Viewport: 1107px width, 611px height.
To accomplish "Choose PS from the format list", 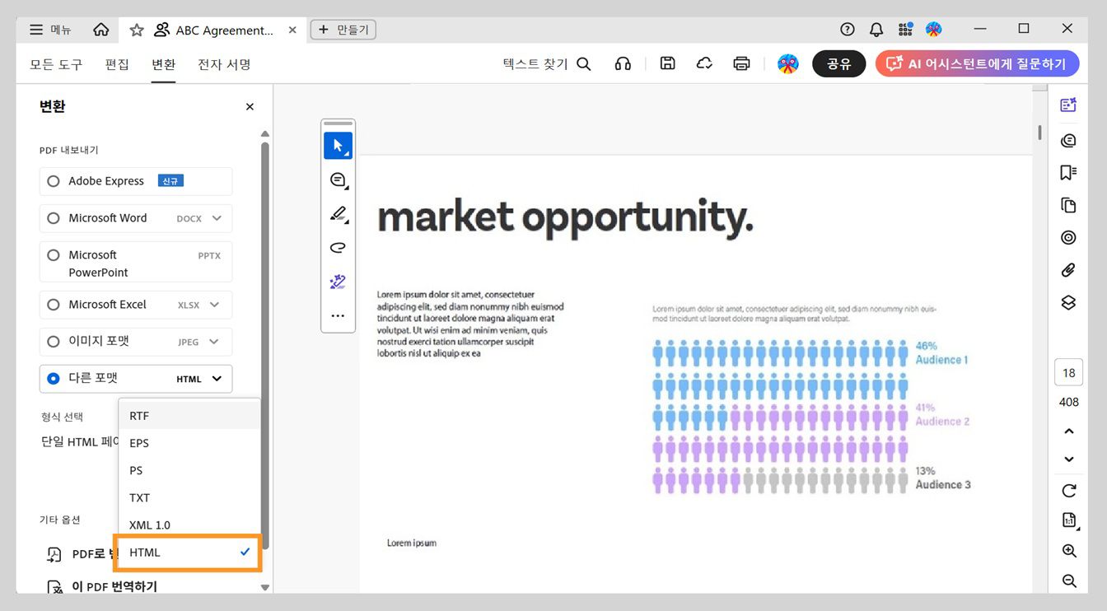I will pos(189,470).
